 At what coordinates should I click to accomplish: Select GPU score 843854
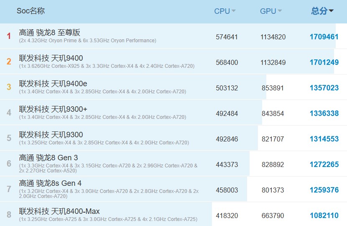click(x=273, y=113)
